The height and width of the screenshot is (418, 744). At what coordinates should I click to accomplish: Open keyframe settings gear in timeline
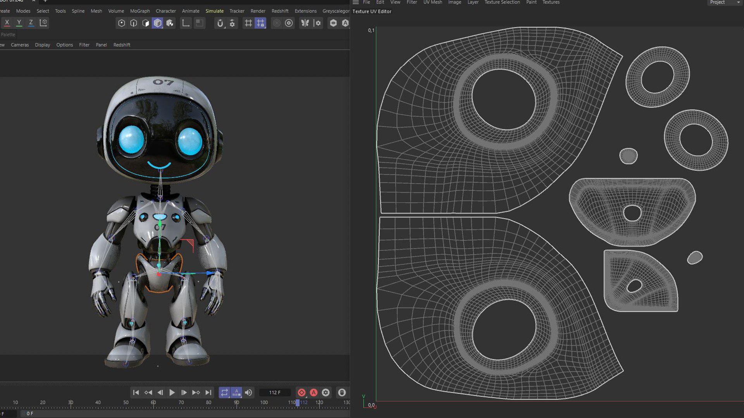(x=326, y=392)
